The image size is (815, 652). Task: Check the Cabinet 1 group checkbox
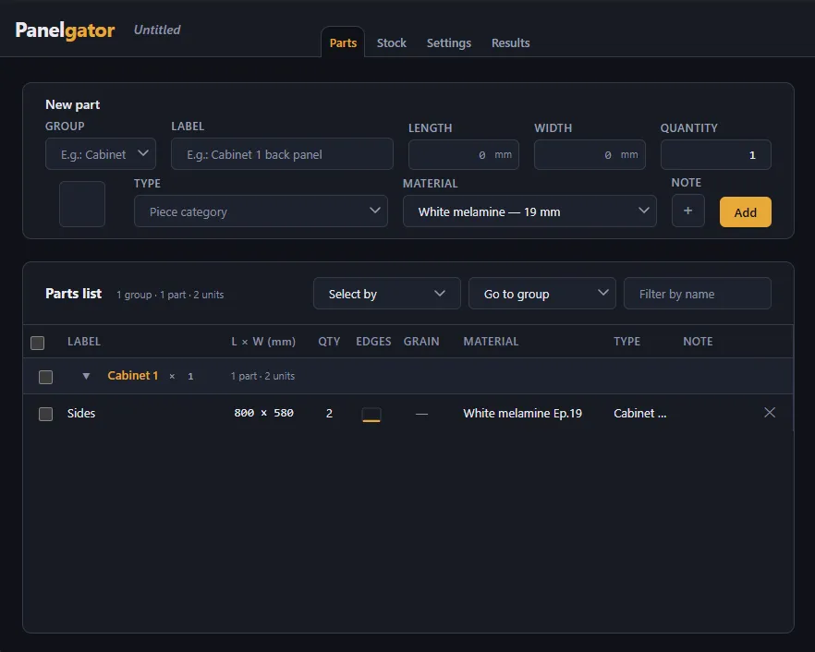click(x=46, y=377)
